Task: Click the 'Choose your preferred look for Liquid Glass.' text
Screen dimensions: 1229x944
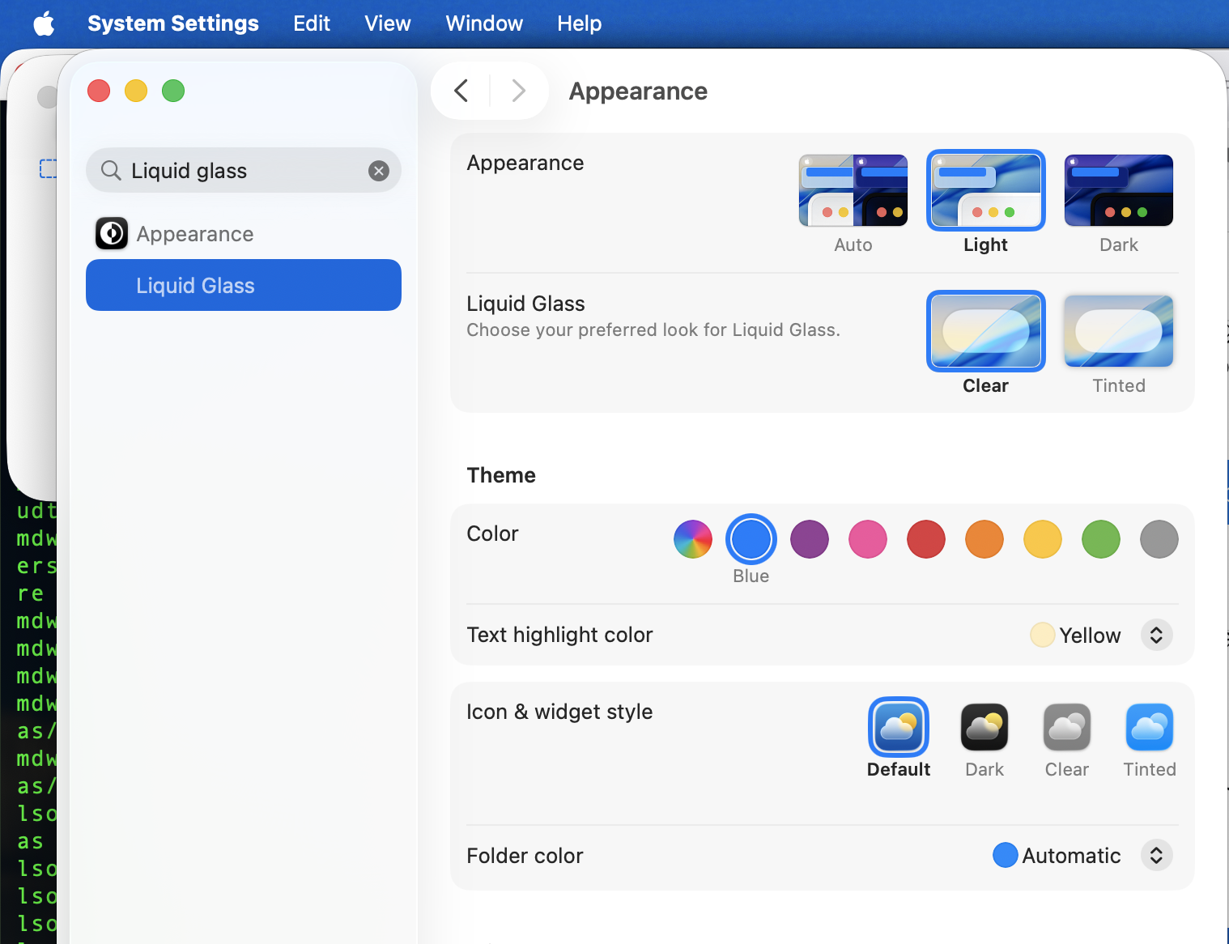Action: click(x=653, y=330)
